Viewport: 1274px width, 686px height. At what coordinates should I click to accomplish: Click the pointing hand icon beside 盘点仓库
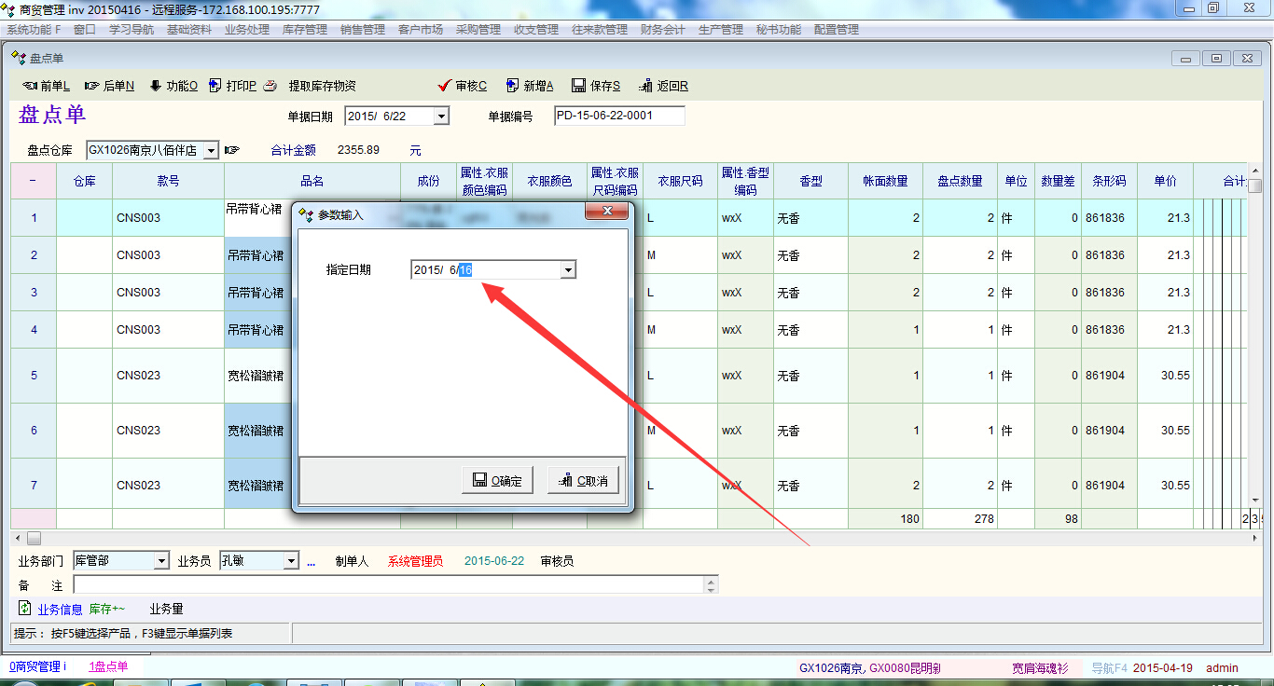coord(232,150)
